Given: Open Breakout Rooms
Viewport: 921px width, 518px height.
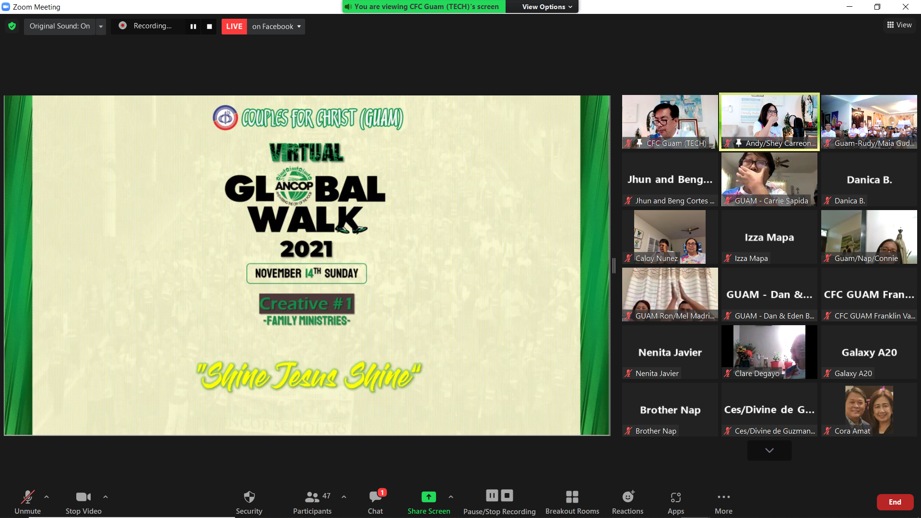Looking at the screenshot, I should click(572, 502).
